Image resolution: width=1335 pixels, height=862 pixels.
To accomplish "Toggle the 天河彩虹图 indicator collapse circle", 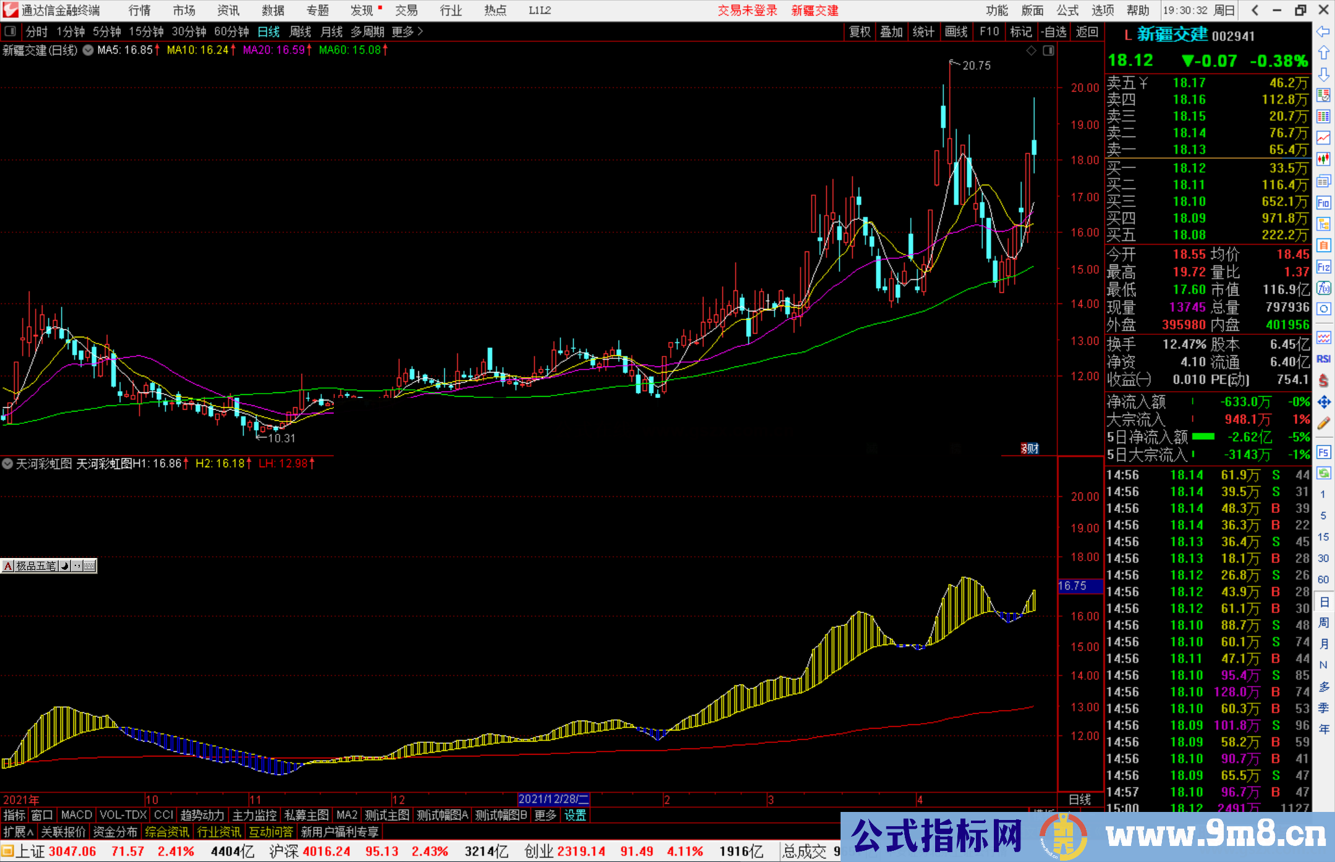I will (7, 464).
